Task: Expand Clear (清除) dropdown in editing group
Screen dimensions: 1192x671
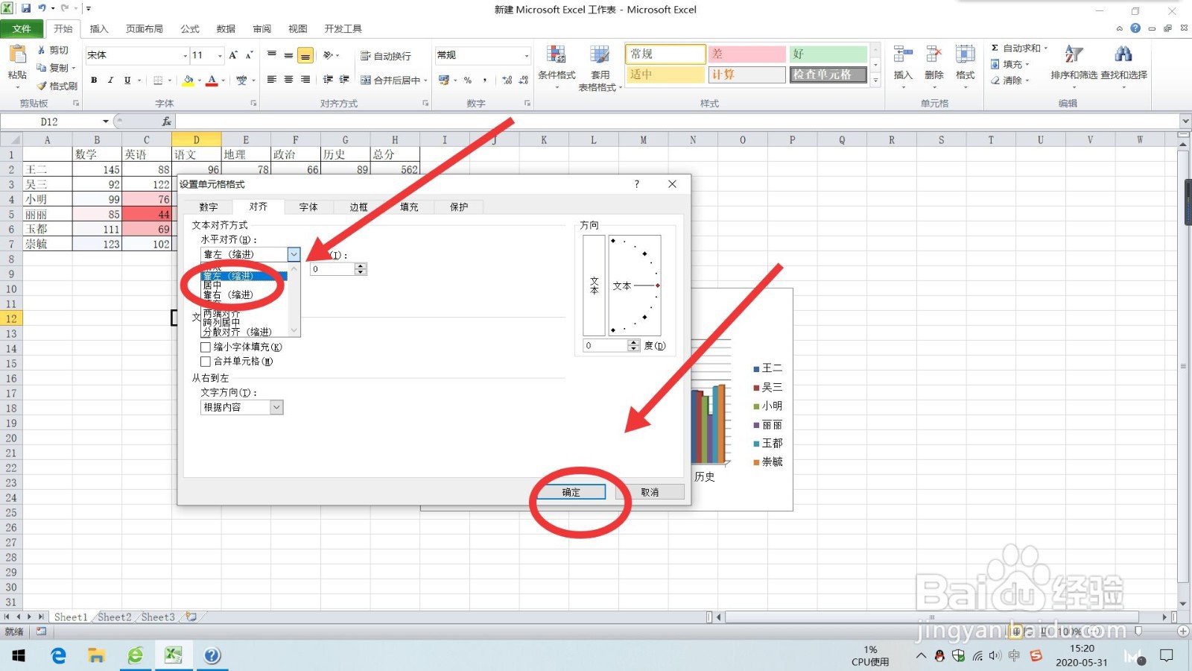Action: 1027,81
